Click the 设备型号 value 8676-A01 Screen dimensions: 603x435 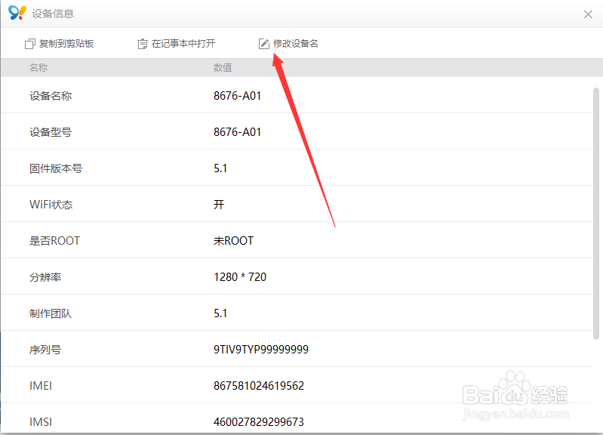click(237, 132)
